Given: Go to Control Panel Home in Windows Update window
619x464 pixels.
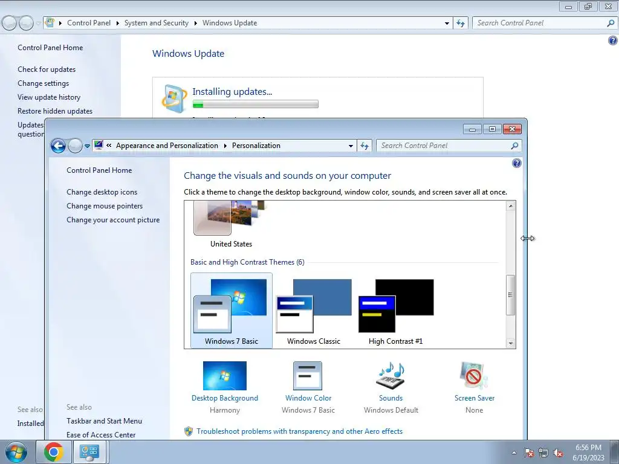Looking at the screenshot, I should point(50,47).
